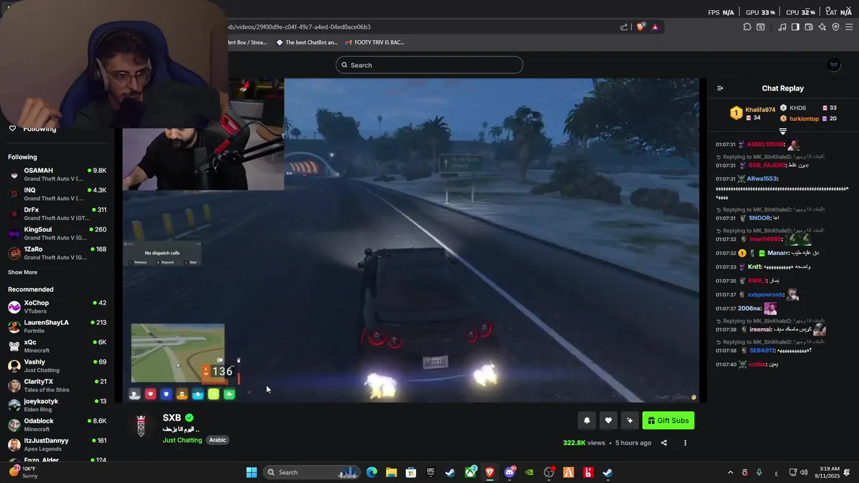
Task: Open Vashly in Recommended list
Action: coord(57,366)
